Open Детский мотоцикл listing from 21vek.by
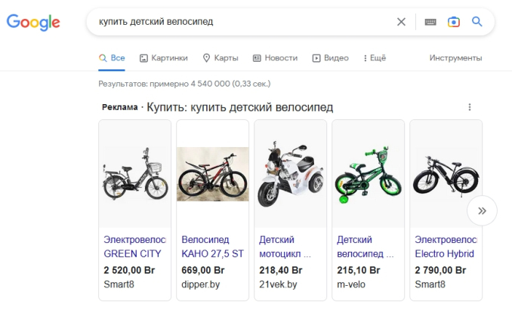The height and width of the screenshot is (310, 512). tap(291, 247)
